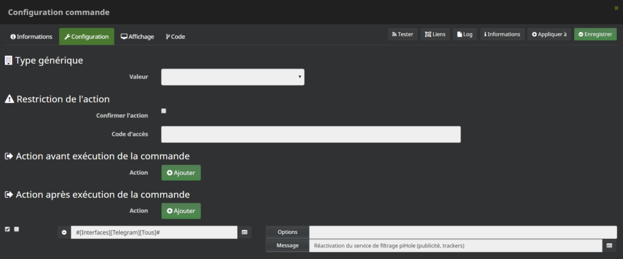Click the top-right Informations button
This screenshot has height=259, width=623.
click(x=502, y=35)
